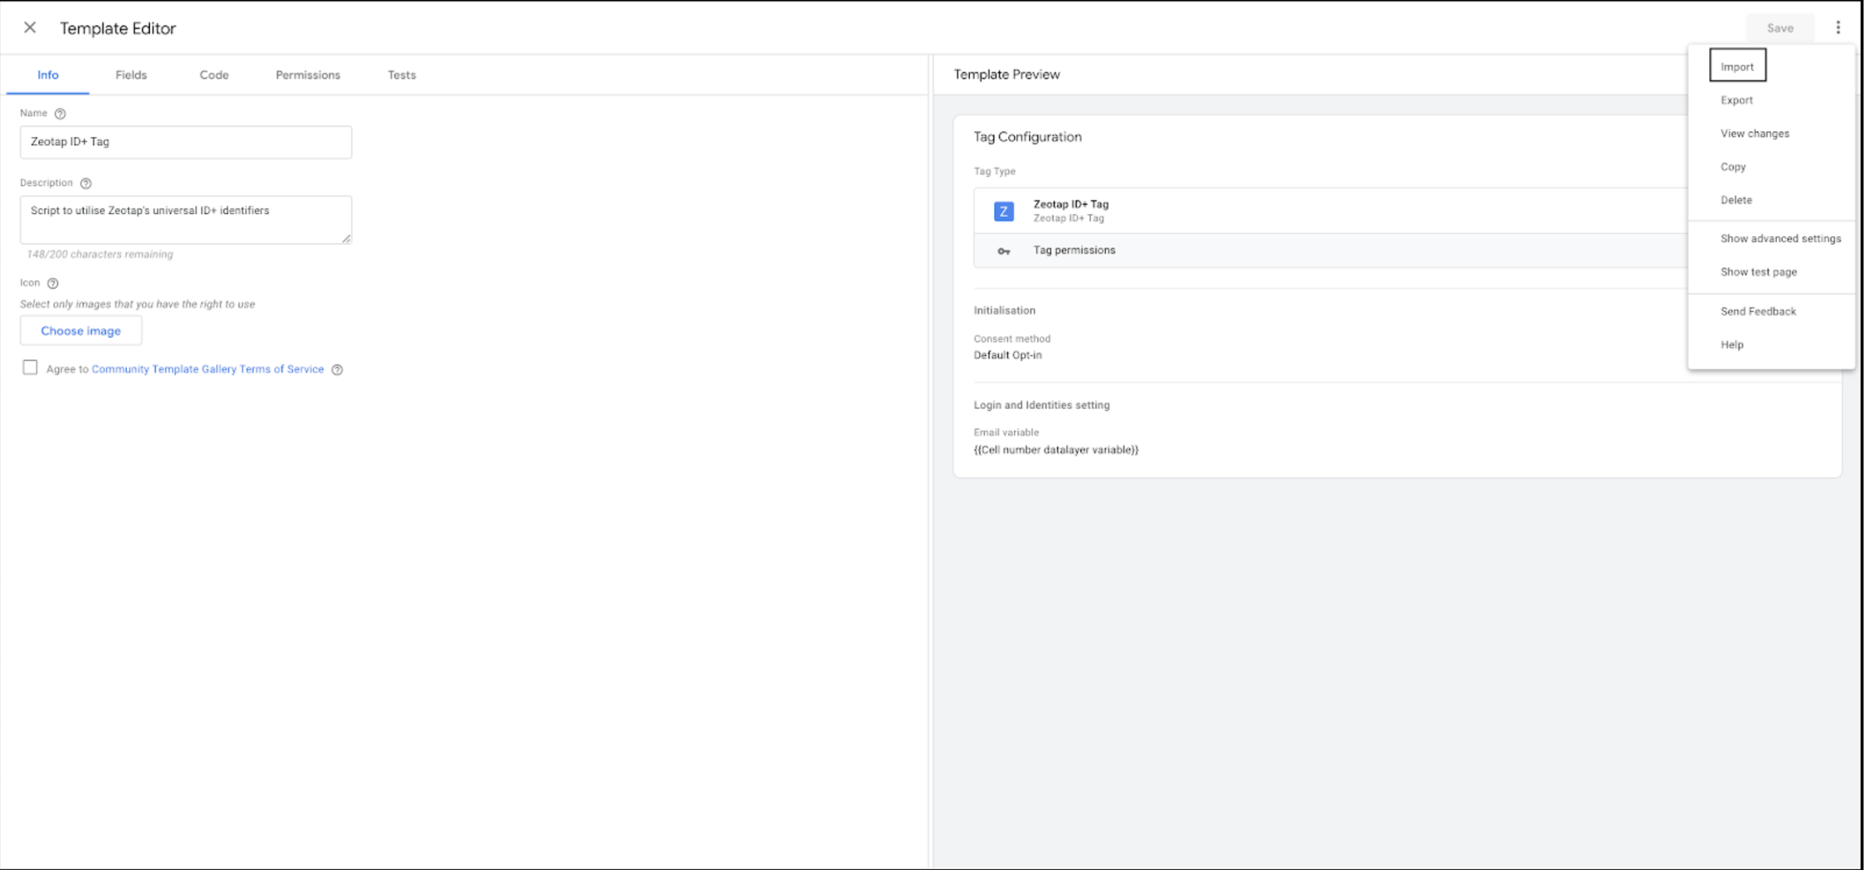1864x870 pixels.
Task: Click the key icon for Tag permissions
Action: point(1004,251)
